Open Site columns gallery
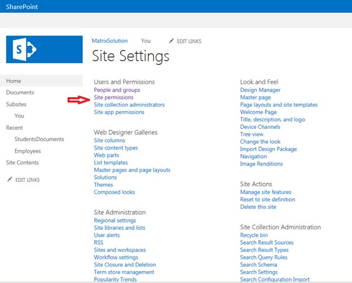The height and width of the screenshot is (283, 352). tap(109, 141)
